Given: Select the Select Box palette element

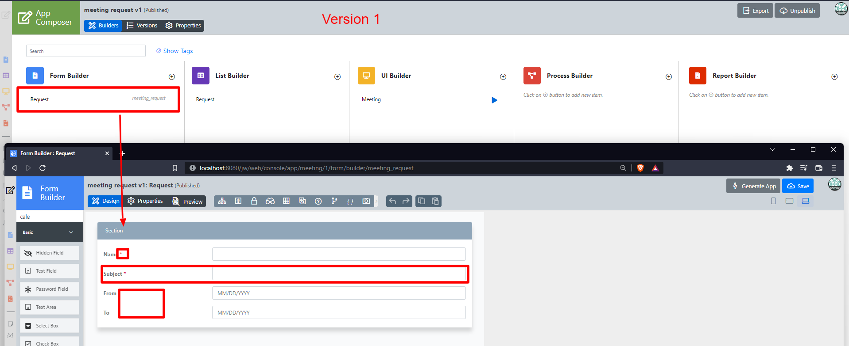Looking at the screenshot, I should coord(50,326).
